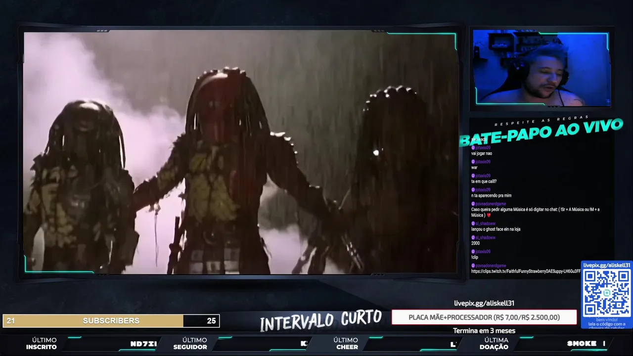Click badge beside povoadonerdgame above the clip link
Image resolution: width=633 pixels, height=356 pixels.
[x=473, y=266]
